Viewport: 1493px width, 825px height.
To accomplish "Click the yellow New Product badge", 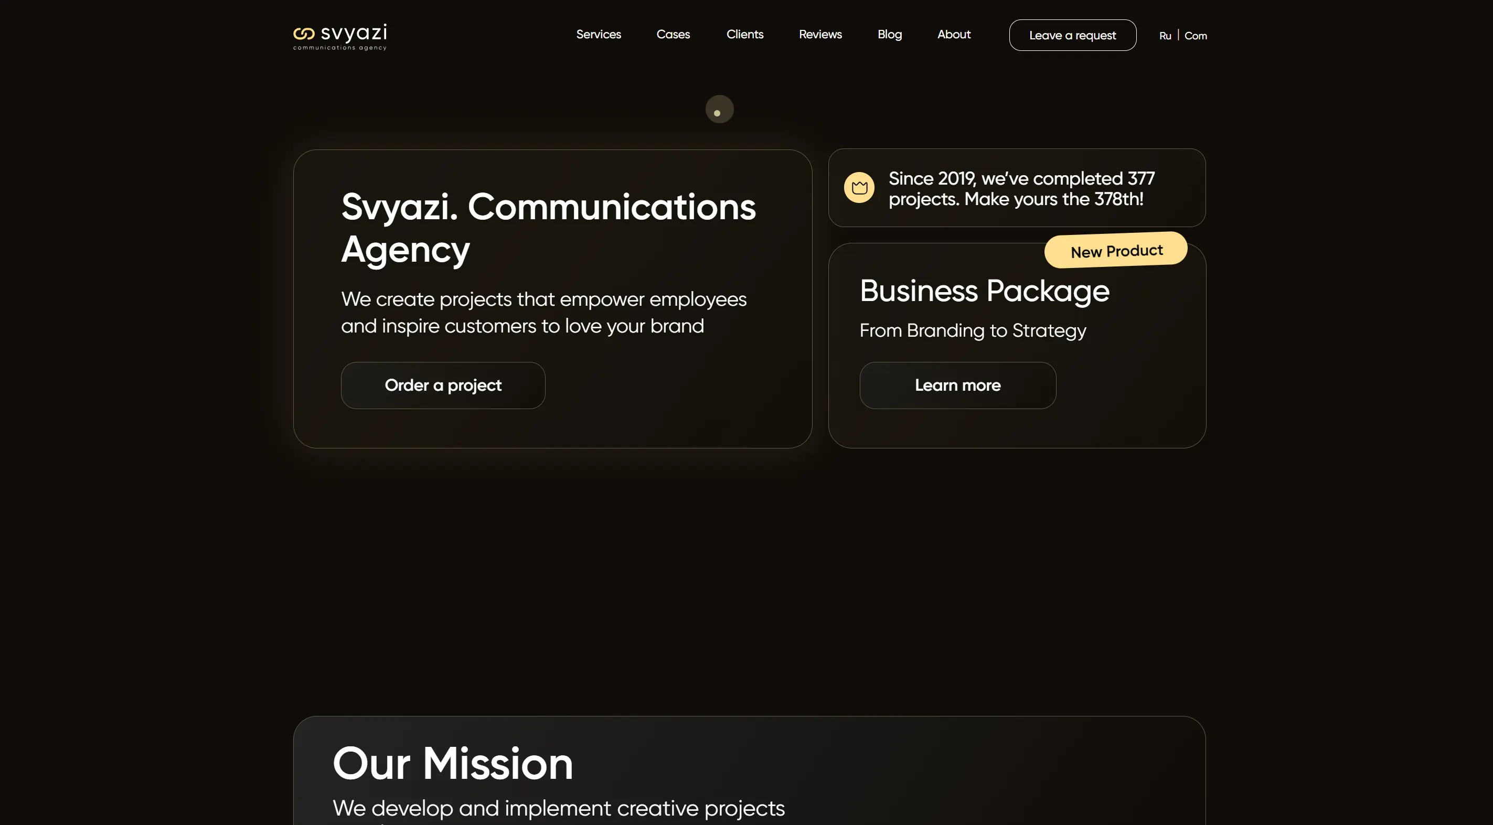I will pos(1116,250).
